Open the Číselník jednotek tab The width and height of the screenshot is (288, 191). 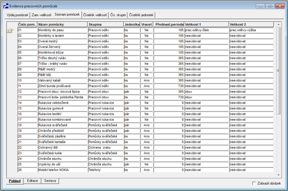coord(141,15)
